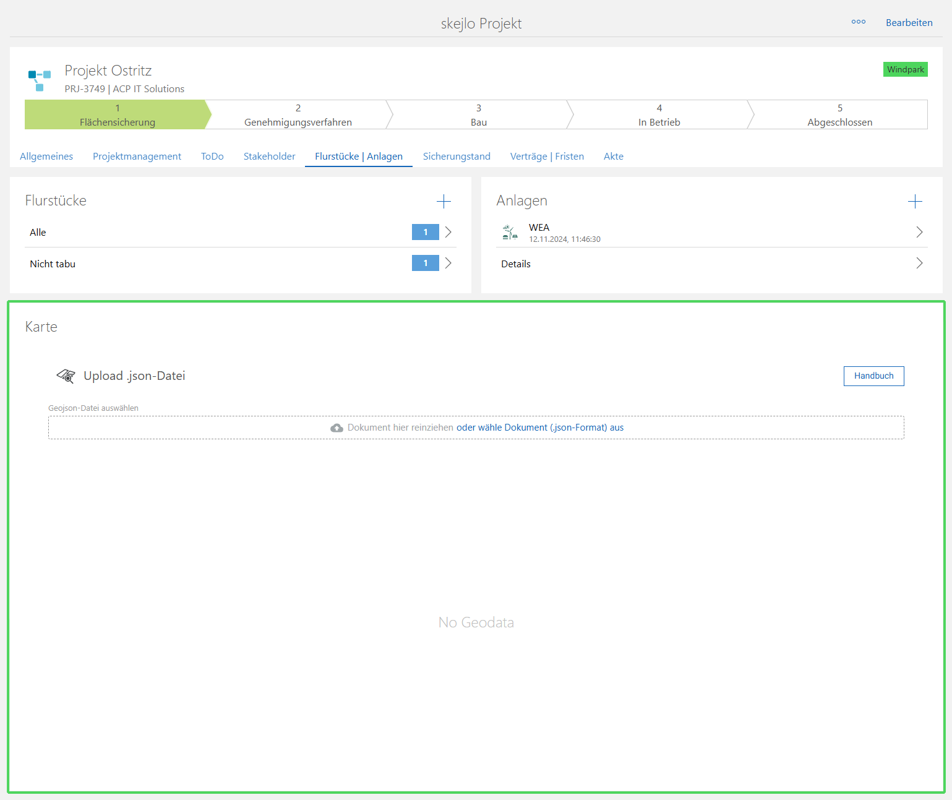Click the Bearbeiten link
The height and width of the screenshot is (800, 952).
(x=909, y=23)
